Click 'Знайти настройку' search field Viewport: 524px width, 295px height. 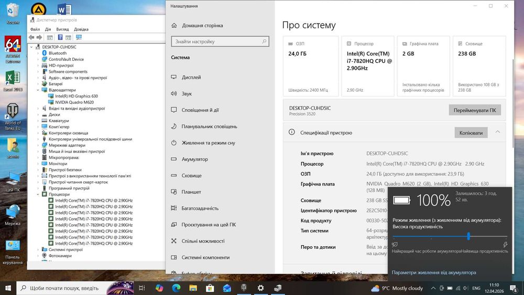point(220,41)
